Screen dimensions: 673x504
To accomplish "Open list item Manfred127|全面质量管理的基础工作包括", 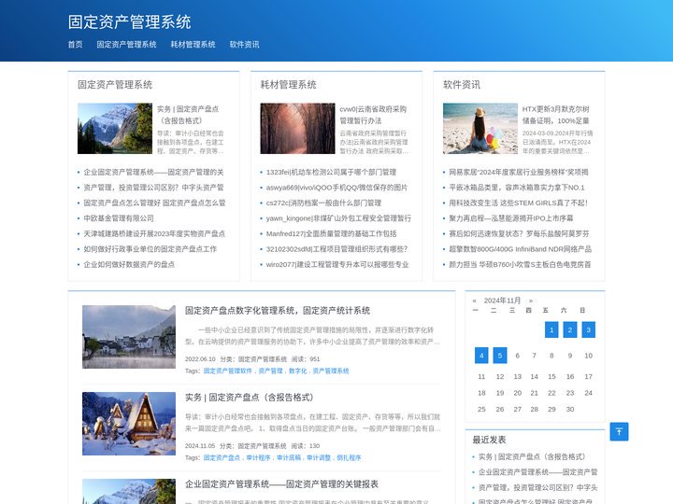I will [x=331, y=233].
